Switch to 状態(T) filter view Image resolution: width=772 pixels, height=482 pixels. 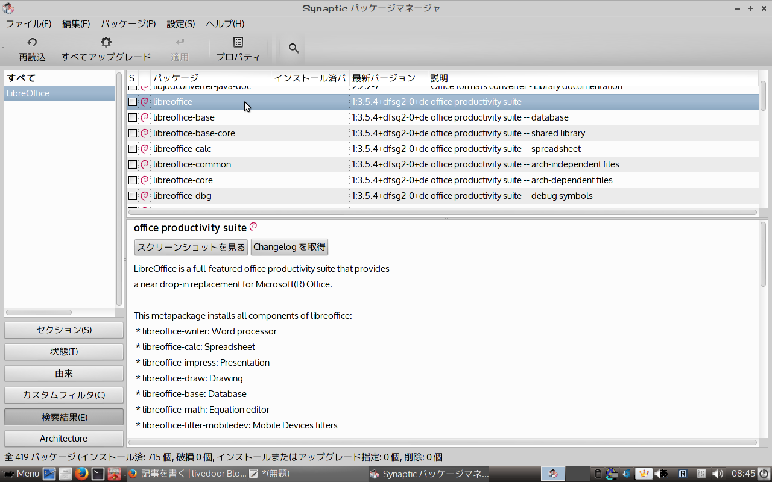click(x=64, y=352)
